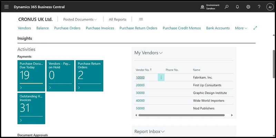Viewport: 276px width, 138px height.
Task: Open the Balance navigation link
Action: (42, 28)
